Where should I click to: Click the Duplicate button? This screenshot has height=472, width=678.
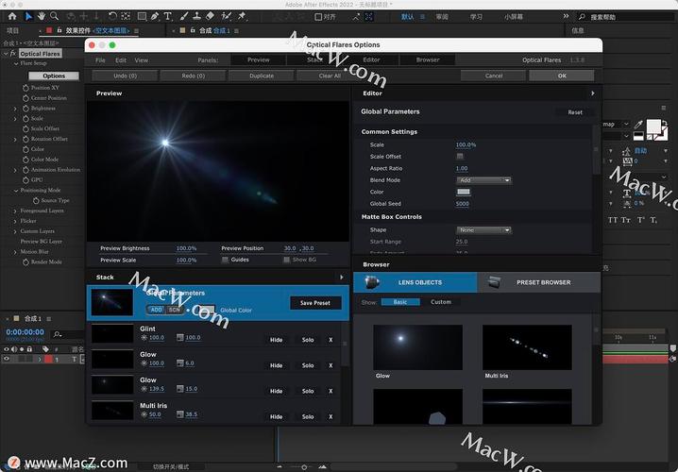pyautogui.click(x=262, y=76)
